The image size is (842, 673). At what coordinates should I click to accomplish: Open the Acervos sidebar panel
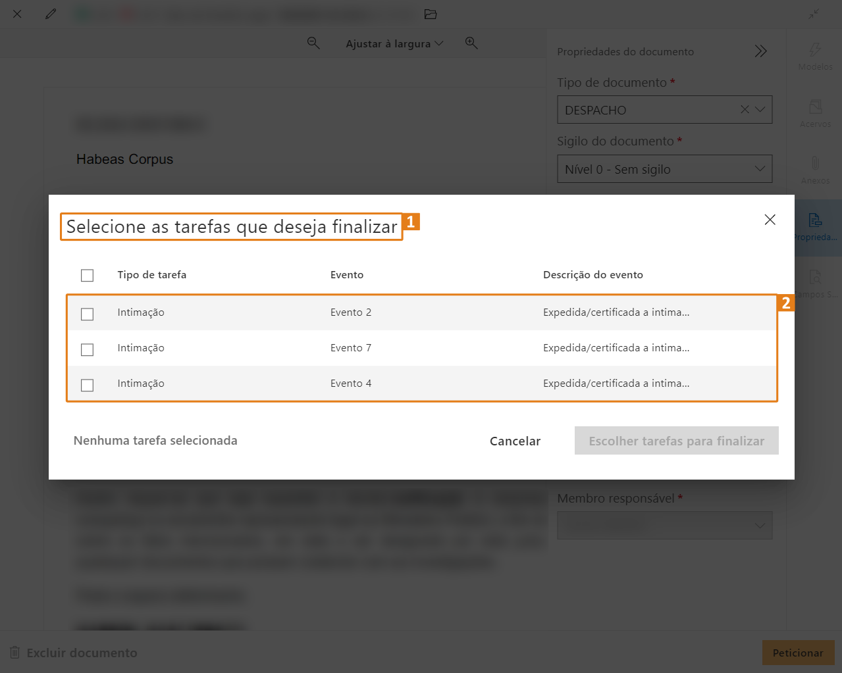815,113
